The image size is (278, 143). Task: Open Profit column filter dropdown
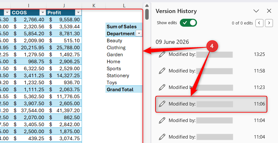(x=78, y=13)
